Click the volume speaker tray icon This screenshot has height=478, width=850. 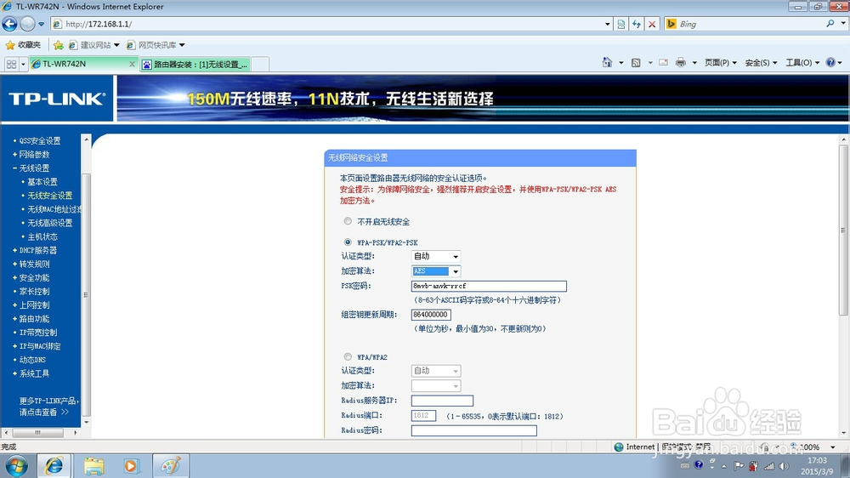[784, 465]
